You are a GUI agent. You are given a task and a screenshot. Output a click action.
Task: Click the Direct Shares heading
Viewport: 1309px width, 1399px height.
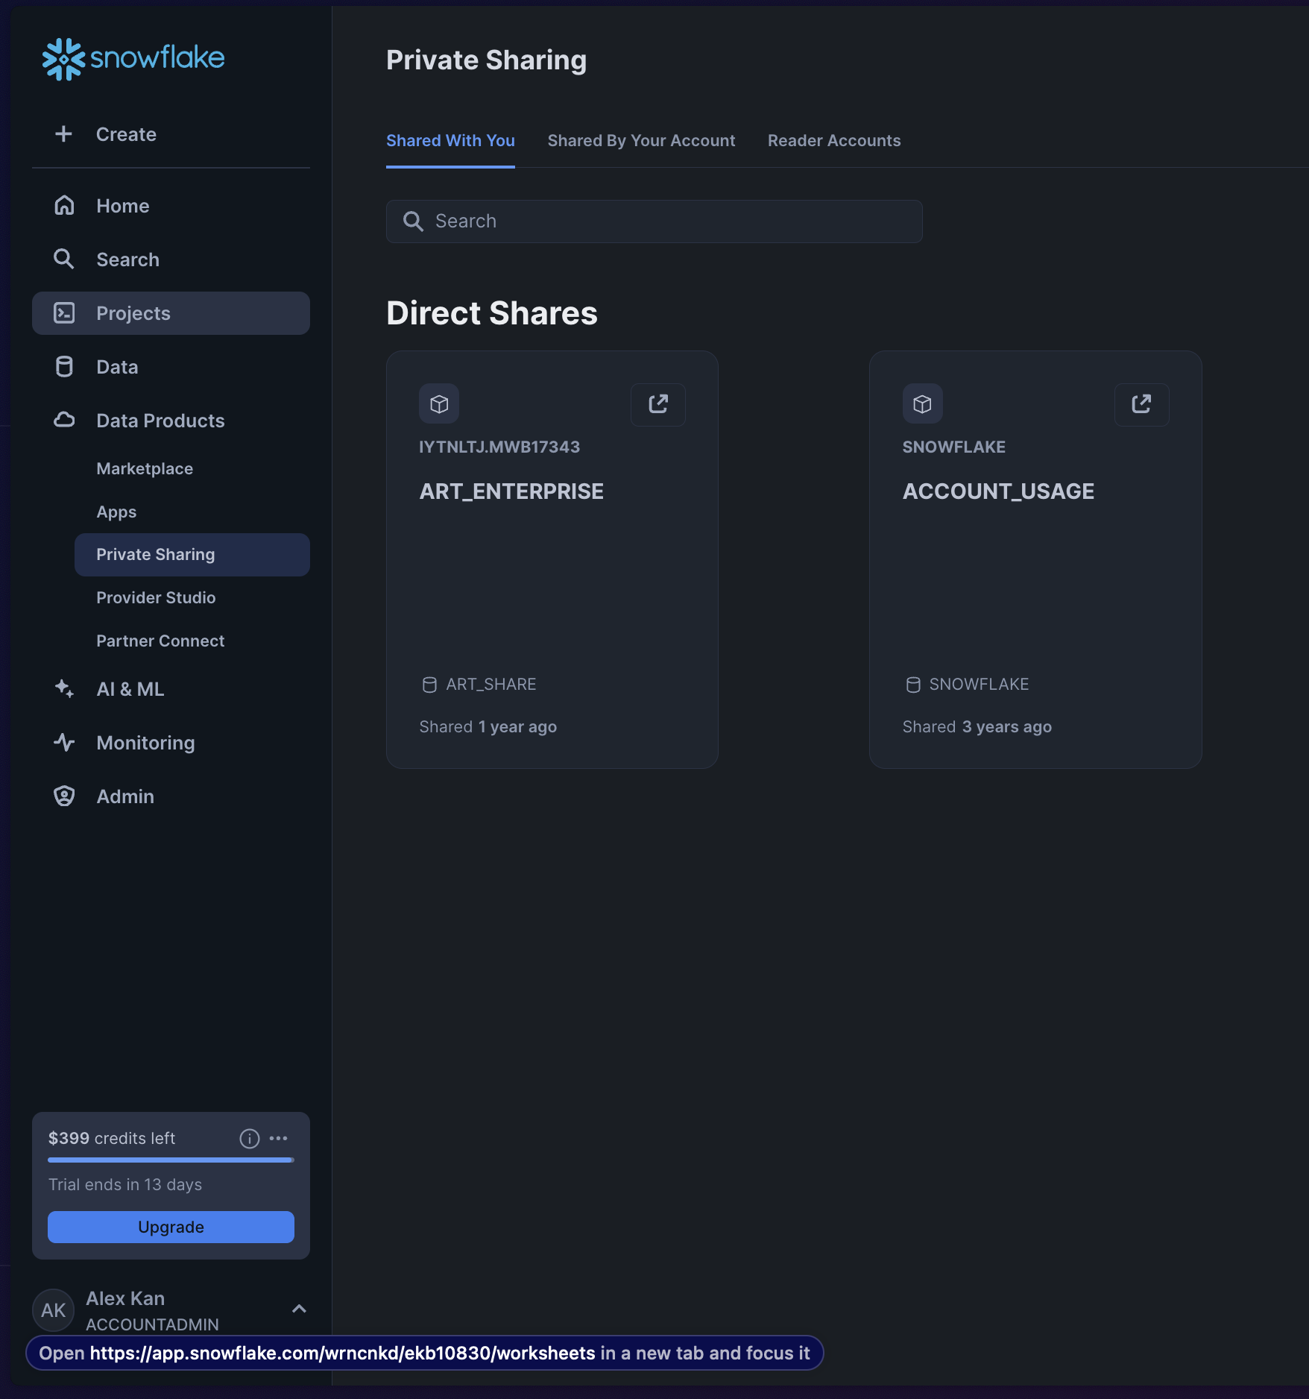pyautogui.click(x=492, y=313)
